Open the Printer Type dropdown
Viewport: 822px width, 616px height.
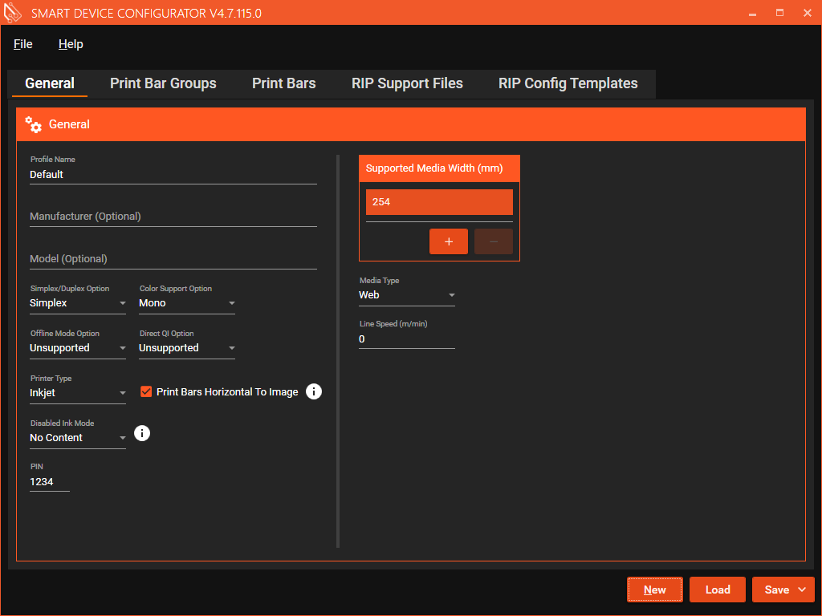tap(77, 393)
